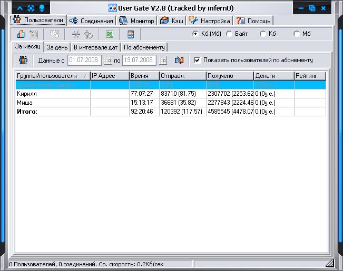Click total sent 120392 (117.57)
The height and width of the screenshot is (271, 343).
tap(182, 112)
